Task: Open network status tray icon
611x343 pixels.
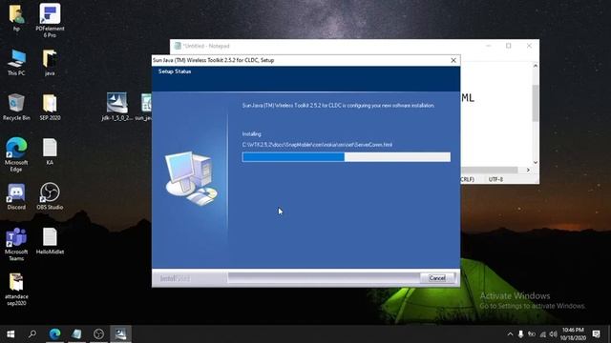Action: click(x=542, y=334)
